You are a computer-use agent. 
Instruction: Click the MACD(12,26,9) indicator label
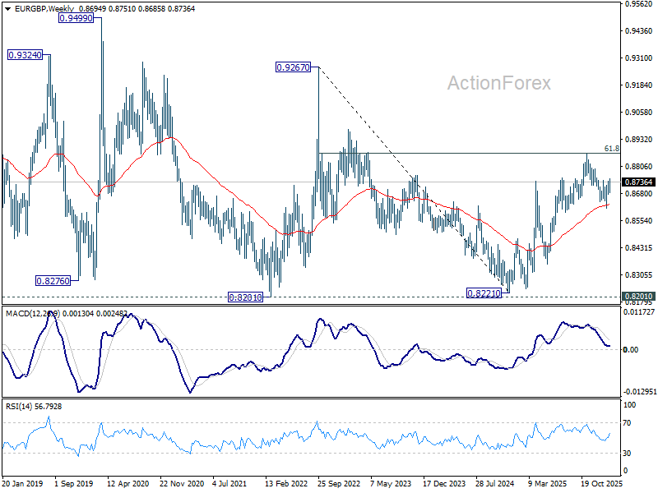(33, 314)
